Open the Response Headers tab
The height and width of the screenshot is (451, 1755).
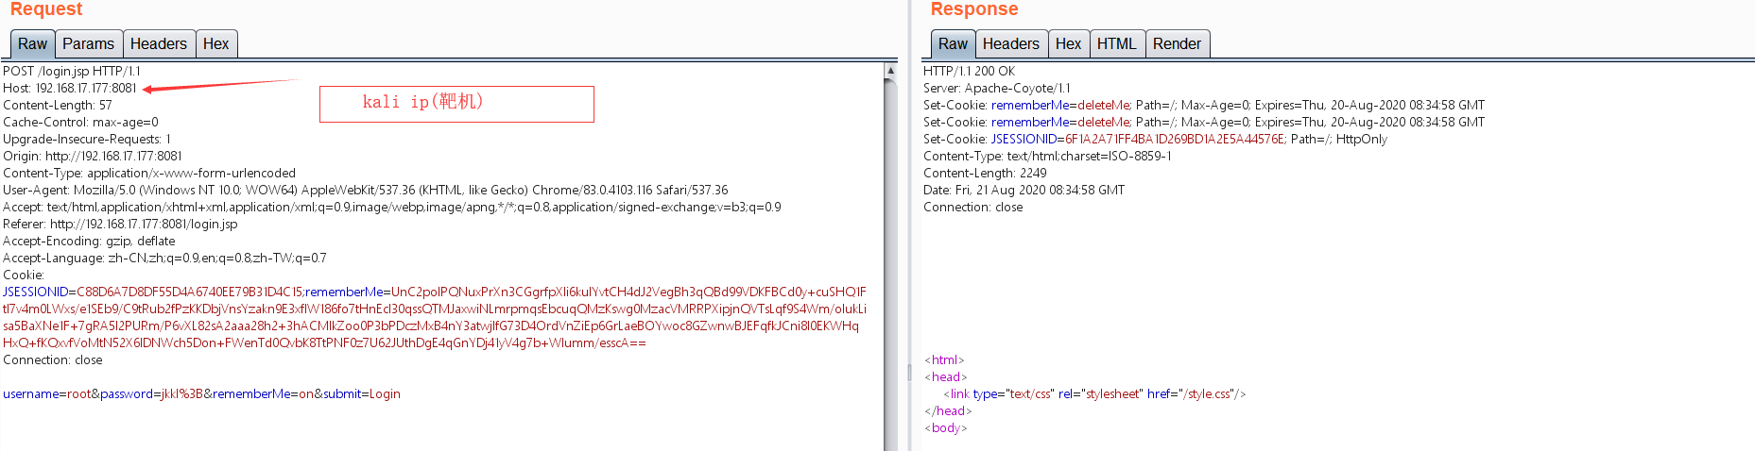tap(1010, 43)
